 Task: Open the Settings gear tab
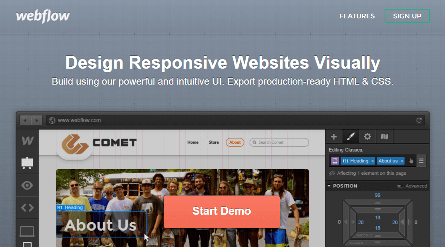coord(367,137)
